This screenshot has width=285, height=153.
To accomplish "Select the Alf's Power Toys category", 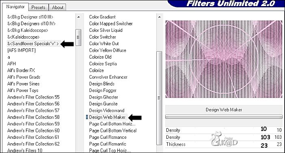I will 23,90.
